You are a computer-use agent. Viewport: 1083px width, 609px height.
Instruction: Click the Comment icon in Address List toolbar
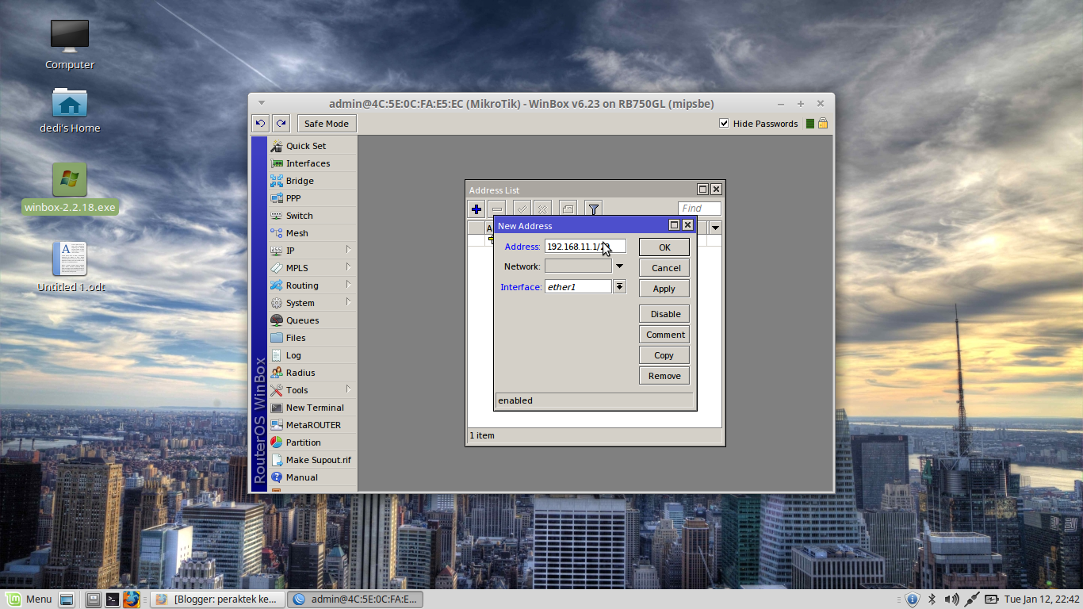click(x=568, y=209)
